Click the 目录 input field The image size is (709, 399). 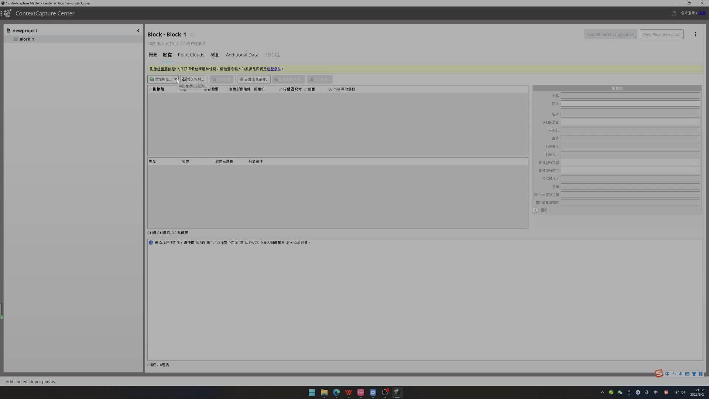[x=630, y=103]
